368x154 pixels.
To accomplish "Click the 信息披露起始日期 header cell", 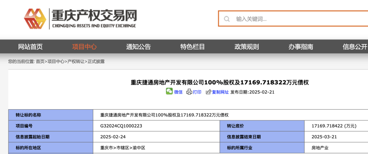I will pyautogui.click(x=51, y=137).
